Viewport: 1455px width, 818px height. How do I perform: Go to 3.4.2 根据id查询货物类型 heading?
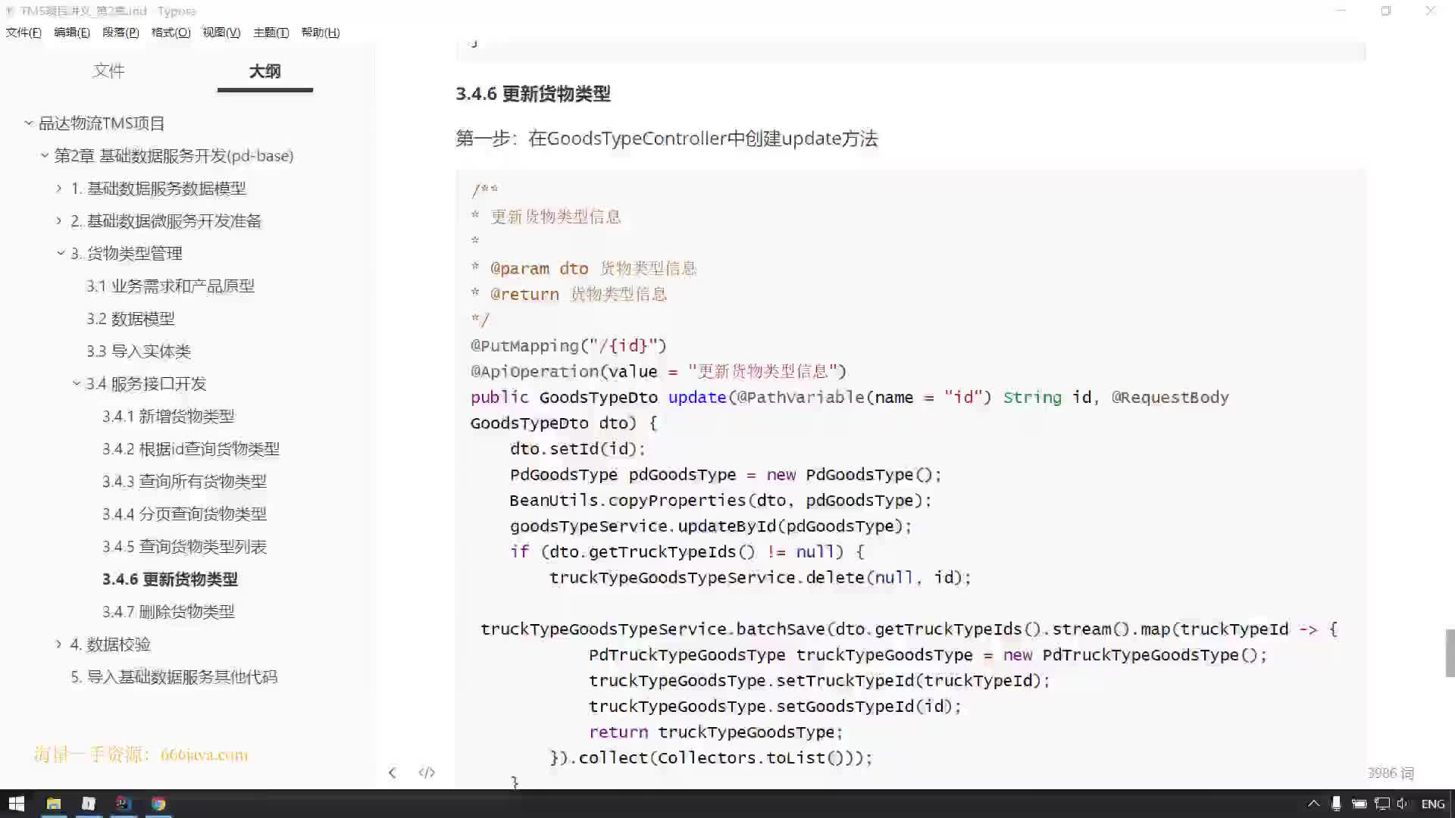[191, 448]
